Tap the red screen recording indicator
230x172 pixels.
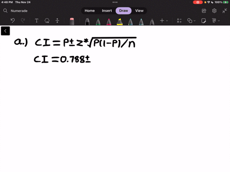click(x=198, y=2)
